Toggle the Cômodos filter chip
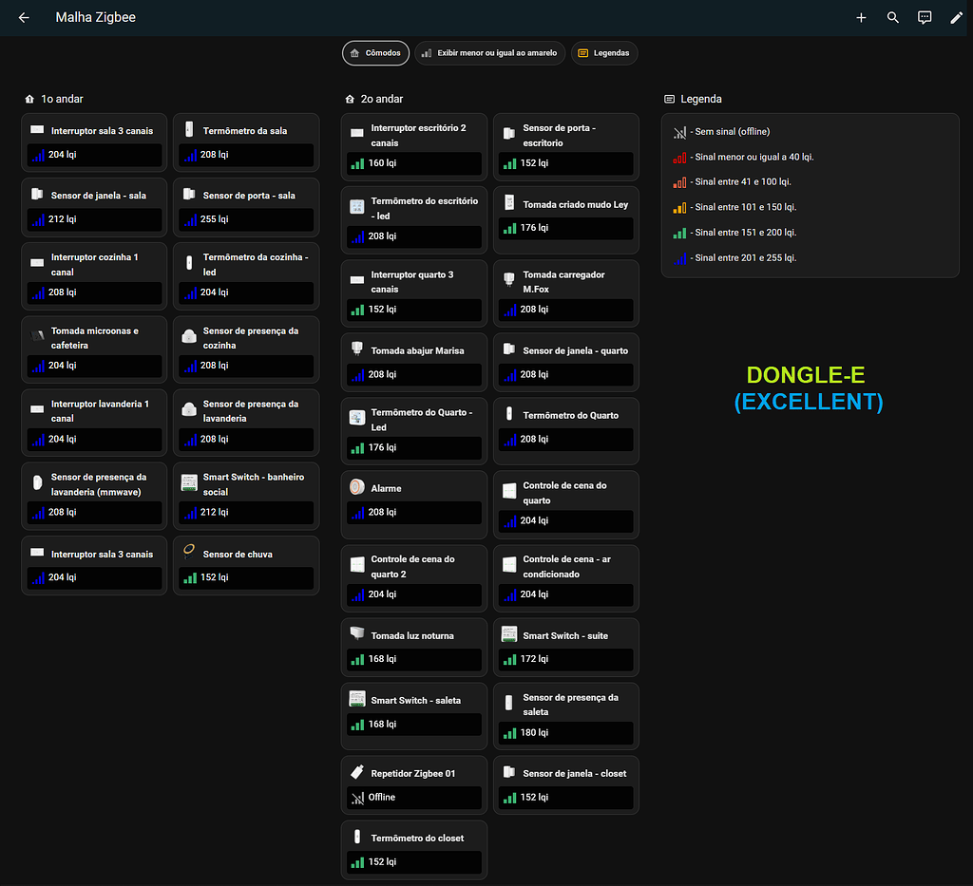This screenshot has width=973, height=886. [375, 53]
